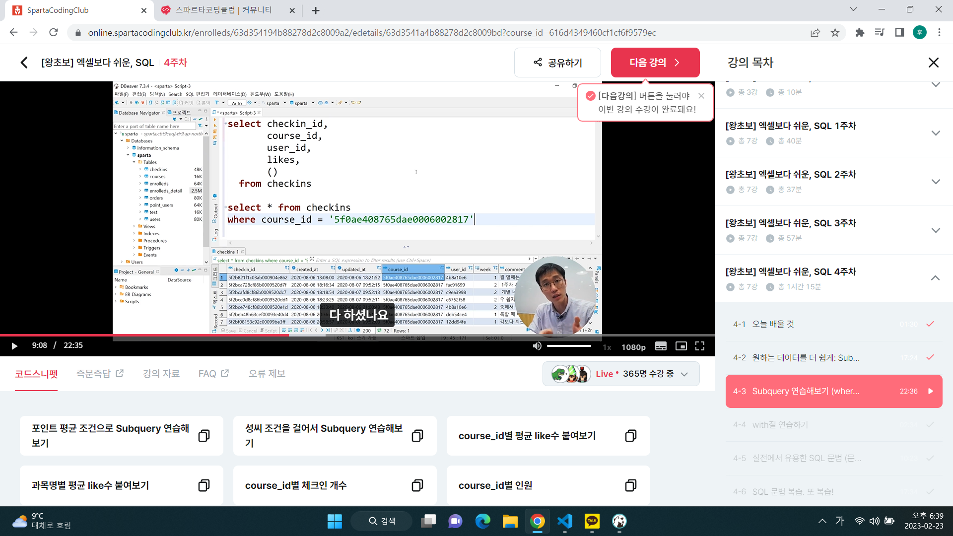The width and height of the screenshot is (953, 536).
Task: Open Chrome media control icon
Action: point(880,33)
